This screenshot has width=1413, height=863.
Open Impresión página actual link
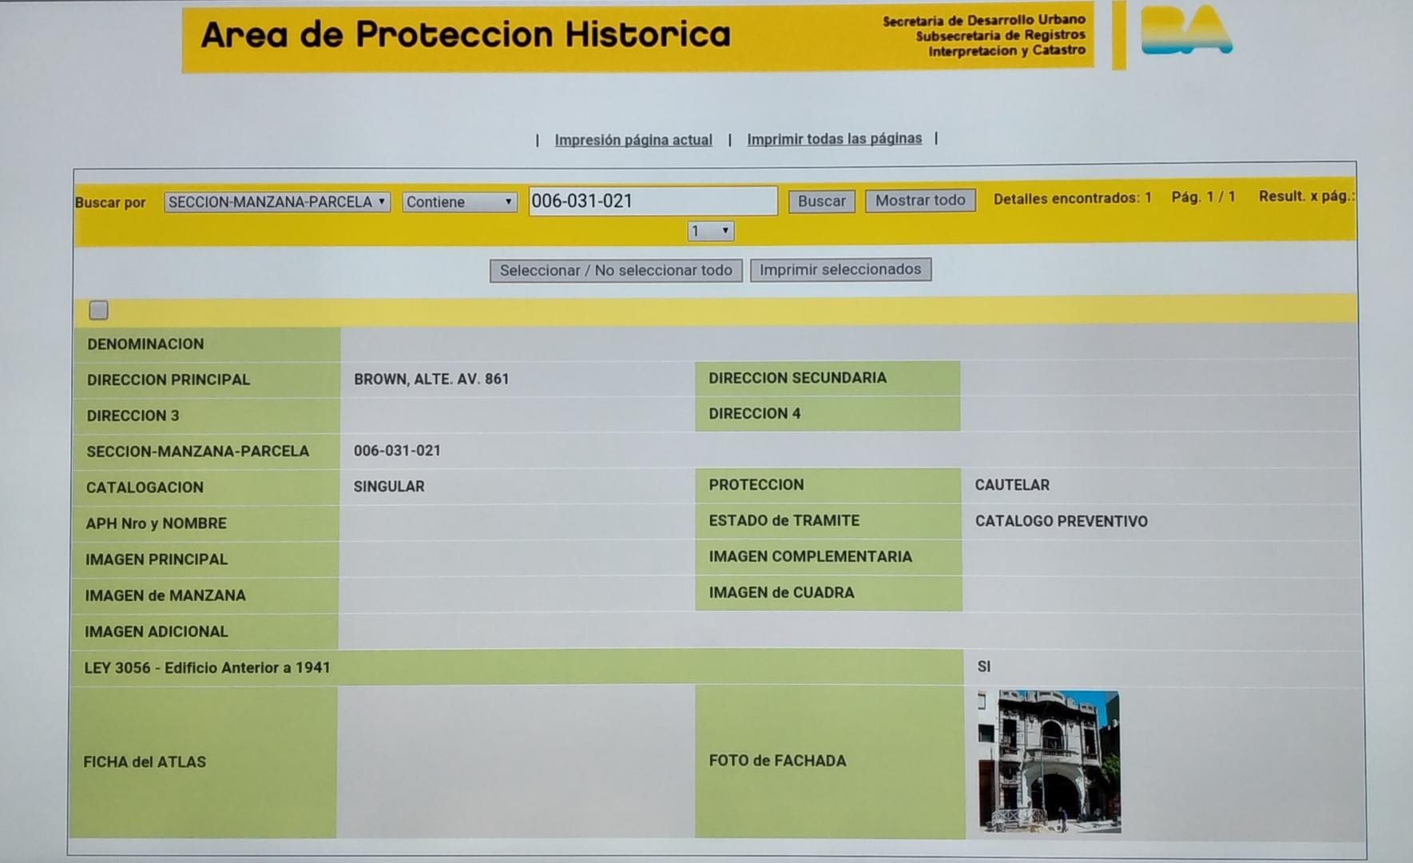tap(633, 140)
